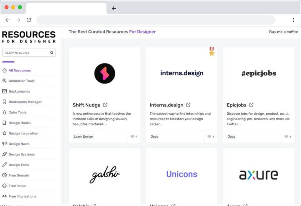Click the browser reload icon
301x206 pixels.
pyautogui.click(x=29, y=20)
